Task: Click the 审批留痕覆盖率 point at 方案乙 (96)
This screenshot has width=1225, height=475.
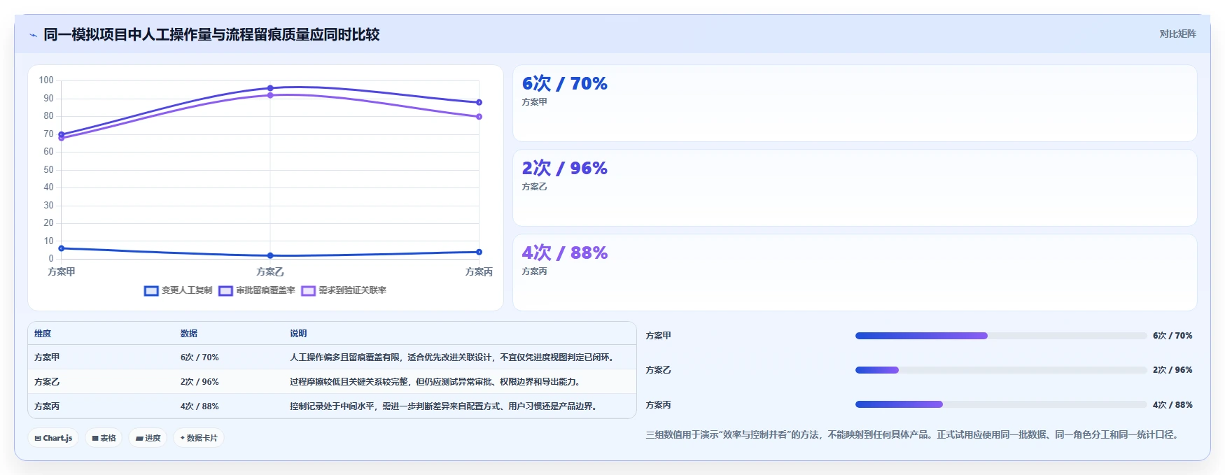Action: click(x=270, y=88)
